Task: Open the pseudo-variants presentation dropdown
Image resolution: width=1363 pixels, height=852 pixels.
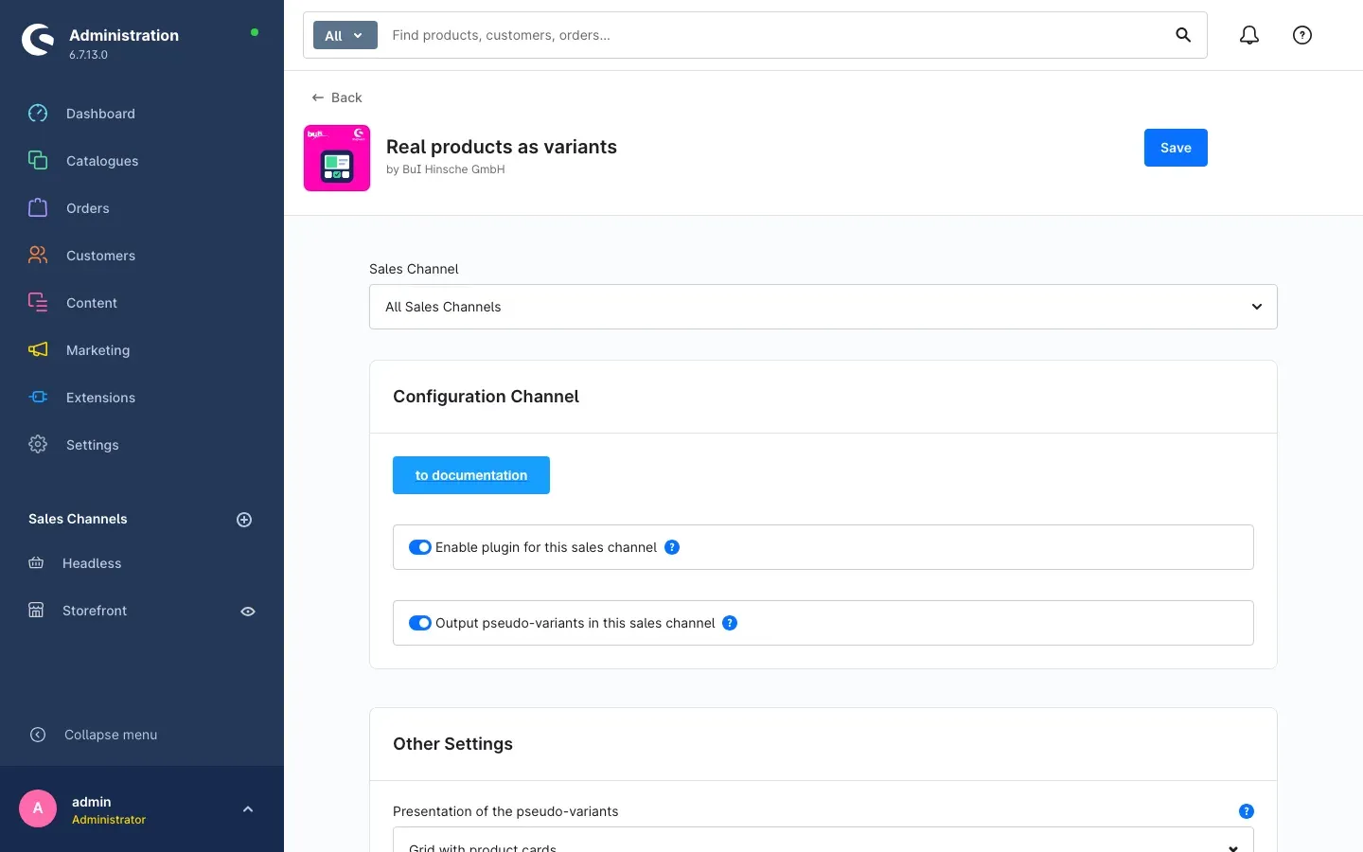Action: click(823, 841)
